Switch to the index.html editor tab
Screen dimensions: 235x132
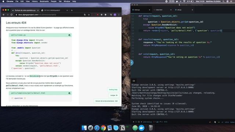tap(162, 10)
